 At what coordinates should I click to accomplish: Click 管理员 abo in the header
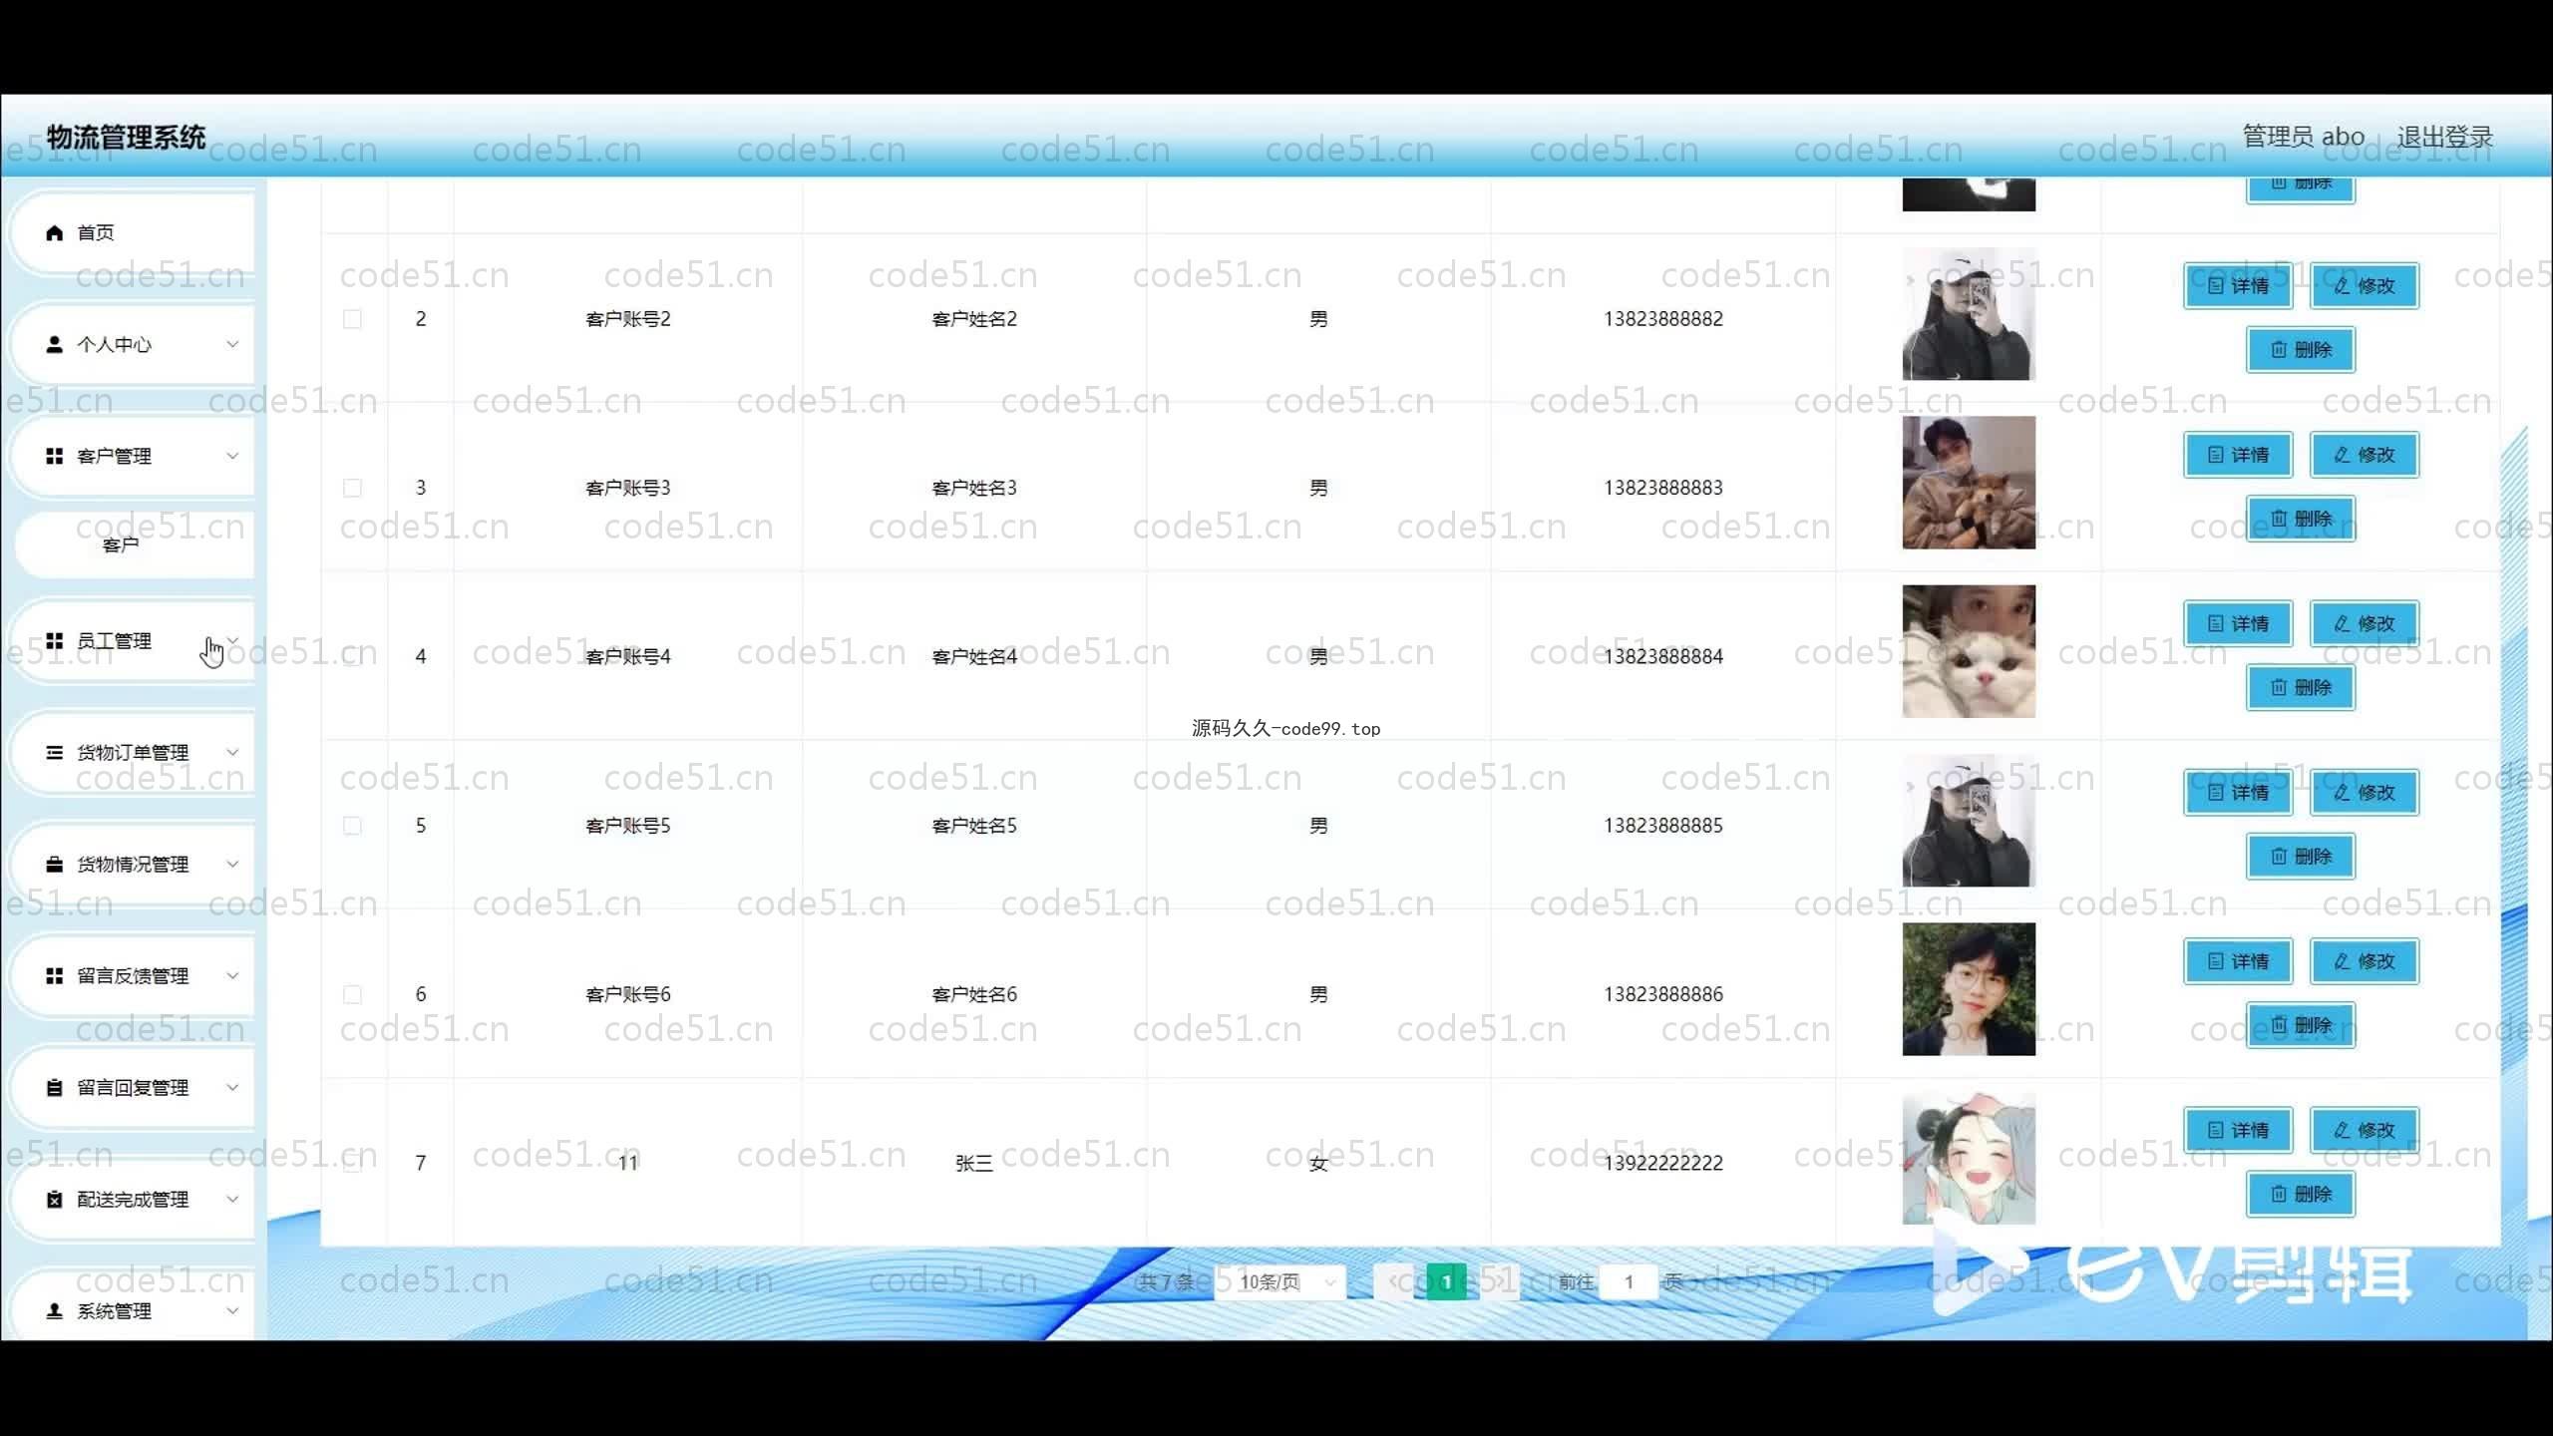2304,137
